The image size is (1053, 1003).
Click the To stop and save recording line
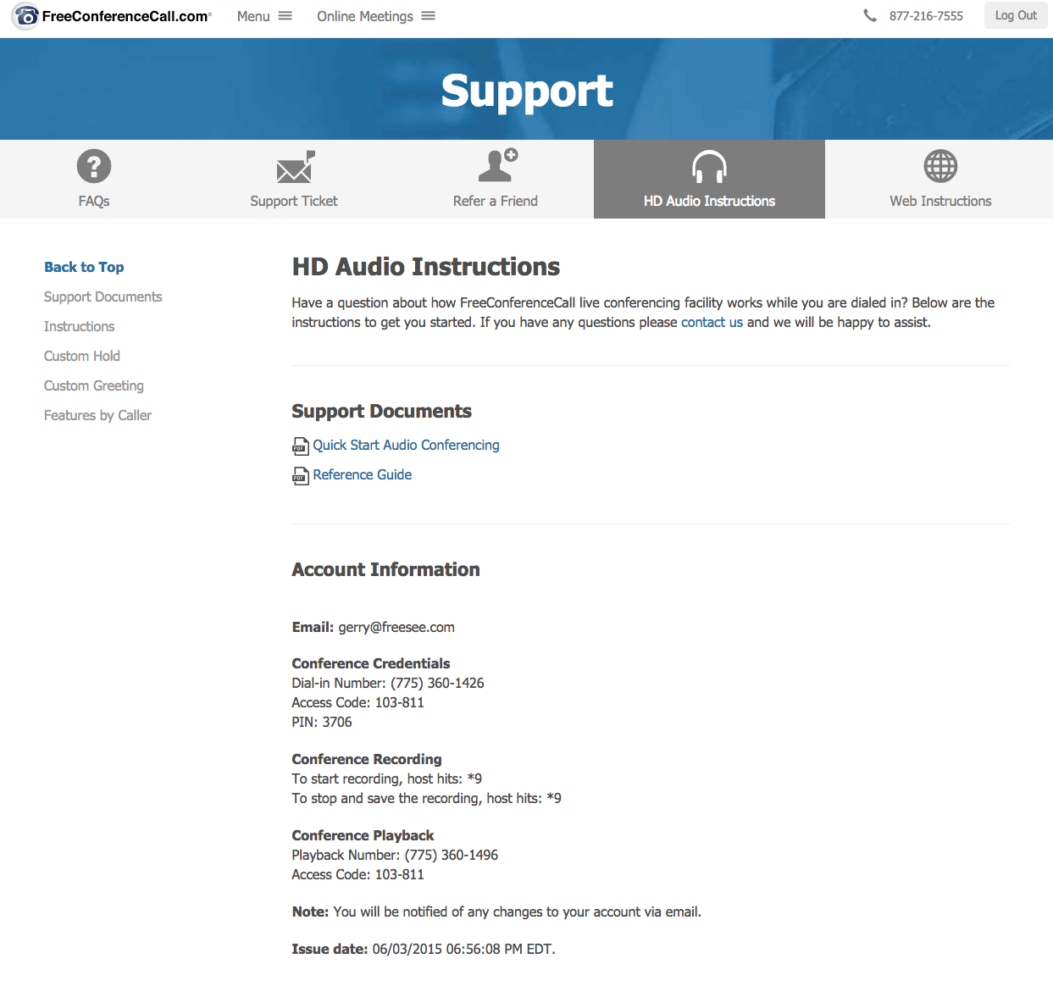click(426, 798)
